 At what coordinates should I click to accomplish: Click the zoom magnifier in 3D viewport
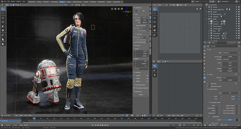pos(122,9)
